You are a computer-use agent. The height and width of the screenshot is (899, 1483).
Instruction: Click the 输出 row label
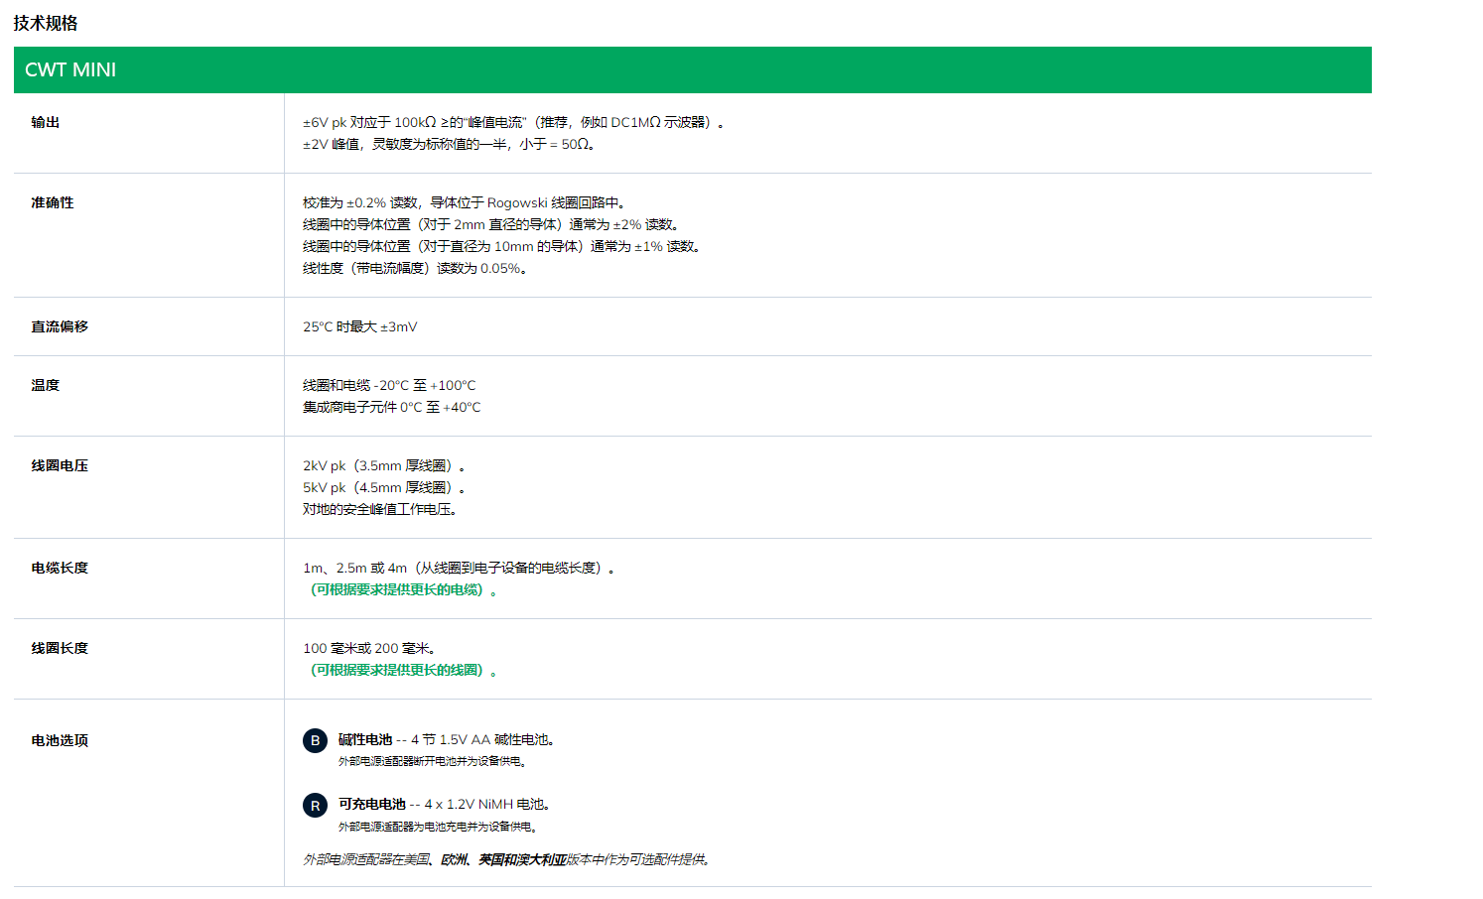46,122
